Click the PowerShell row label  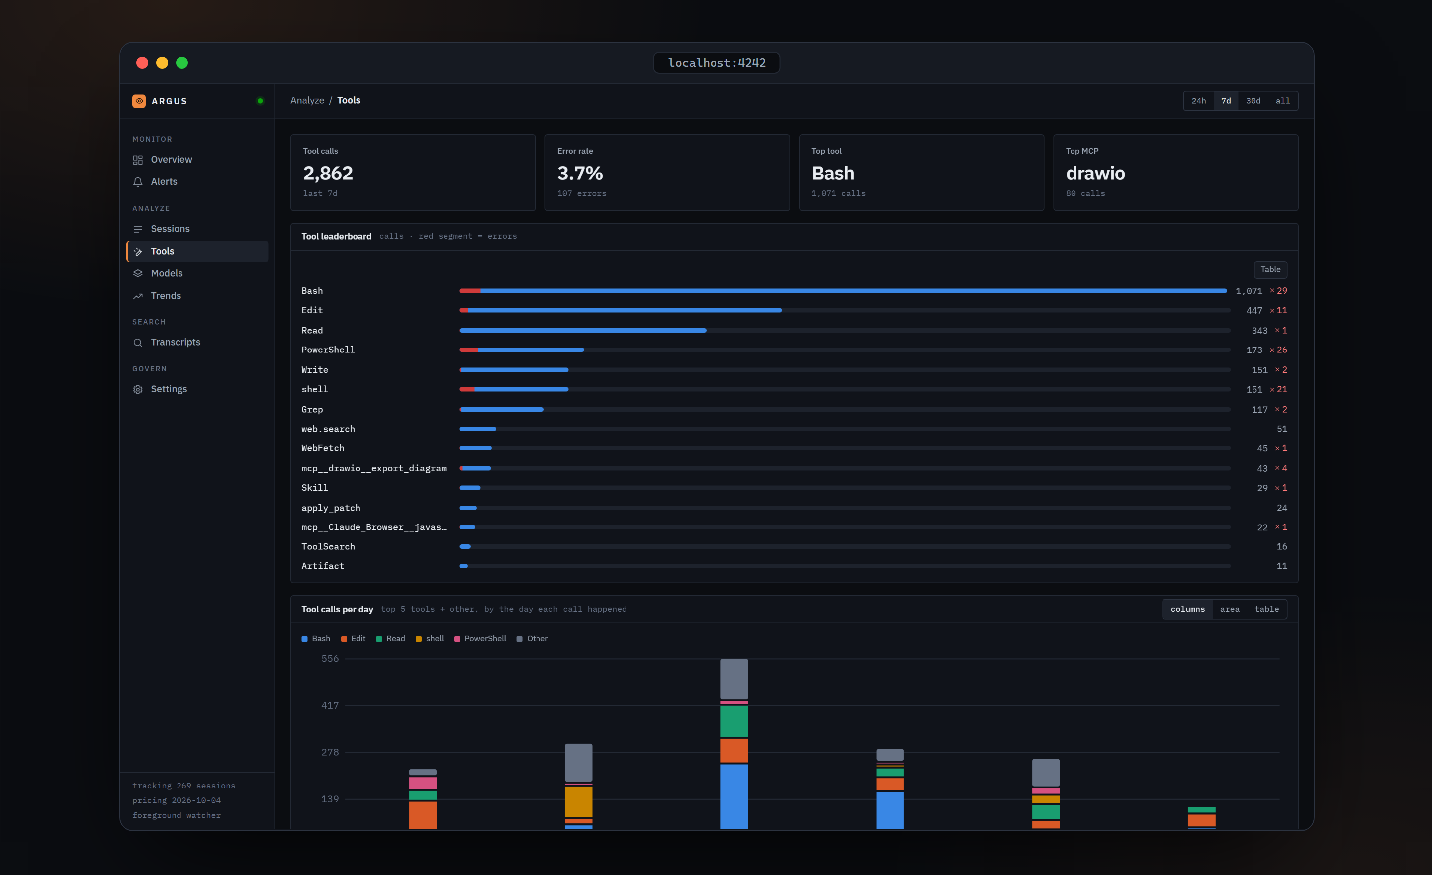(x=328, y=350)
